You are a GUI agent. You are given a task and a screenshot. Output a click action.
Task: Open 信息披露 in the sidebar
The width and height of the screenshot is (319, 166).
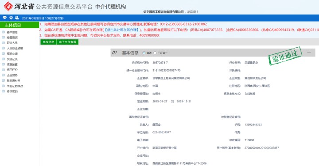tap(12, 64)
